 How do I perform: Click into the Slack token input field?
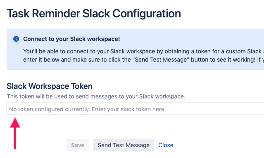[x=136, y=109]
